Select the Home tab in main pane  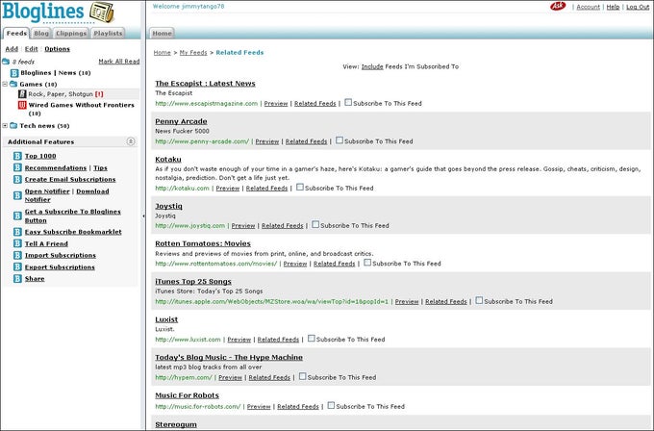click(162, 34)
